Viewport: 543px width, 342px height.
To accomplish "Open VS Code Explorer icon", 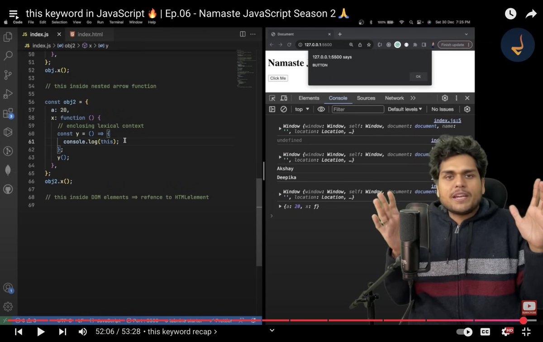I will point(8,37).
